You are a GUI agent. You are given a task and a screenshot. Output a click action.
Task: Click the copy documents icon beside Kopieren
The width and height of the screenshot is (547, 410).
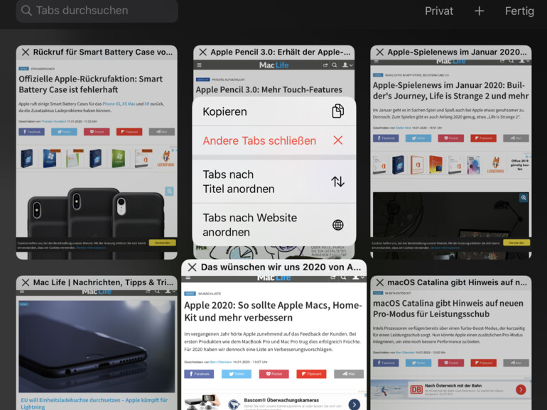(x=337, y=111)
